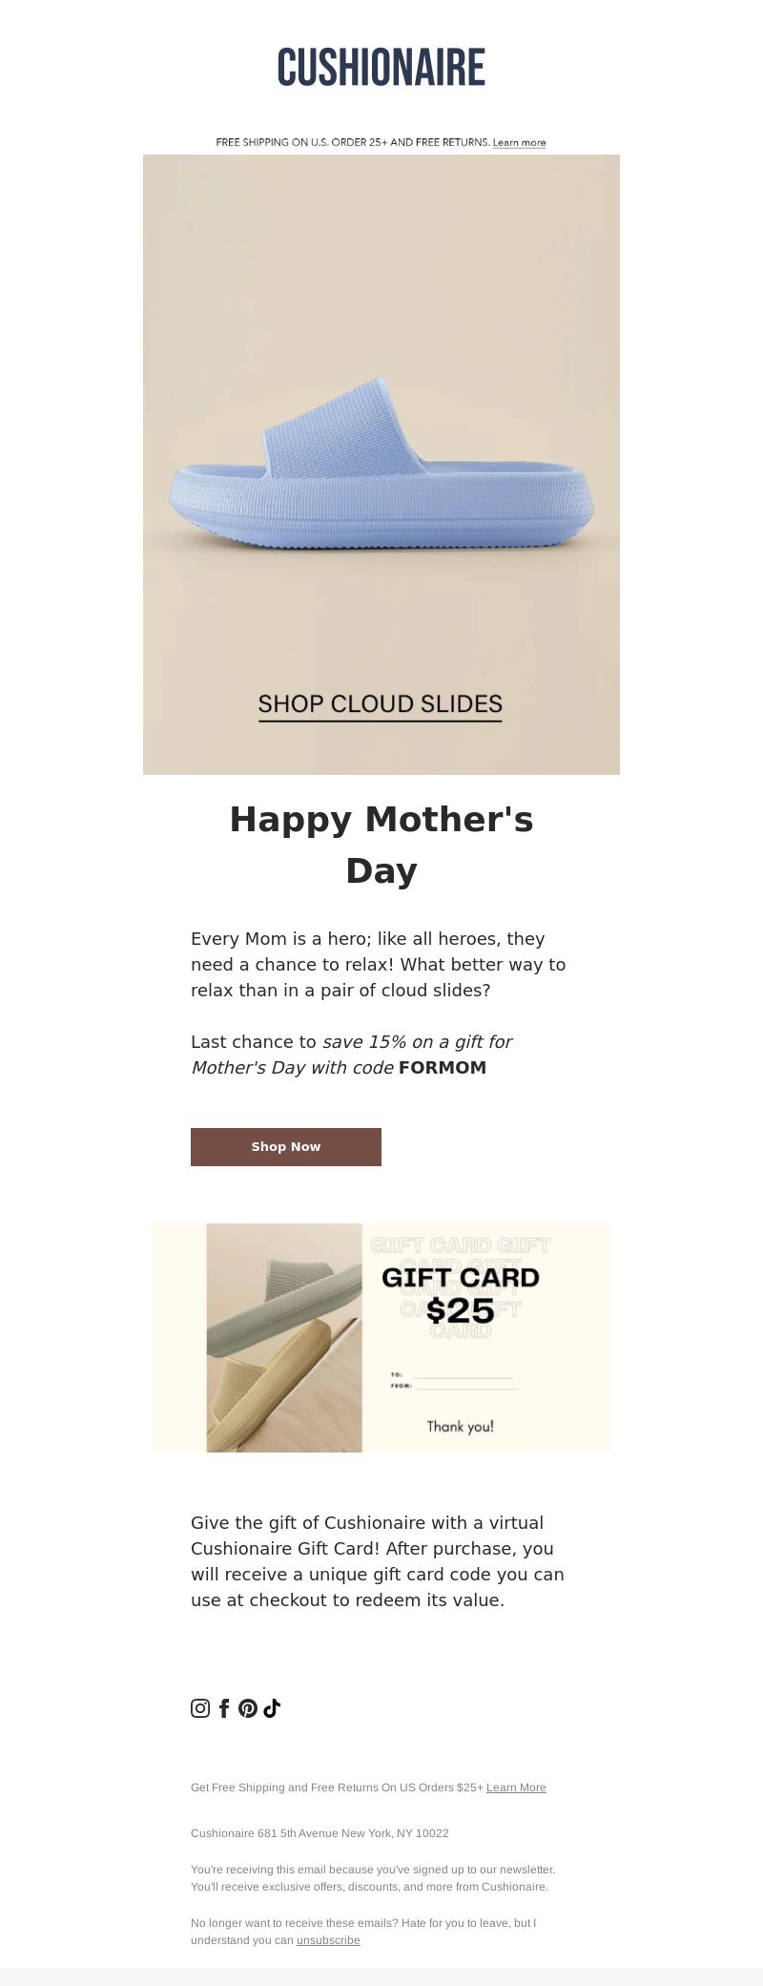Open the footer Learn More link
This screenshot has width=763, height=1986.
pyautogui.click(x=516, y=1787)
